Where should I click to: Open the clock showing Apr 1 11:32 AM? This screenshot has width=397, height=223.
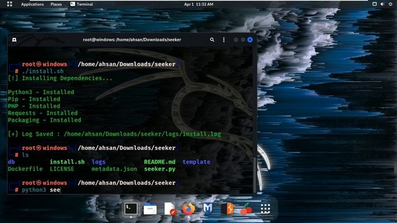point(198,4)
